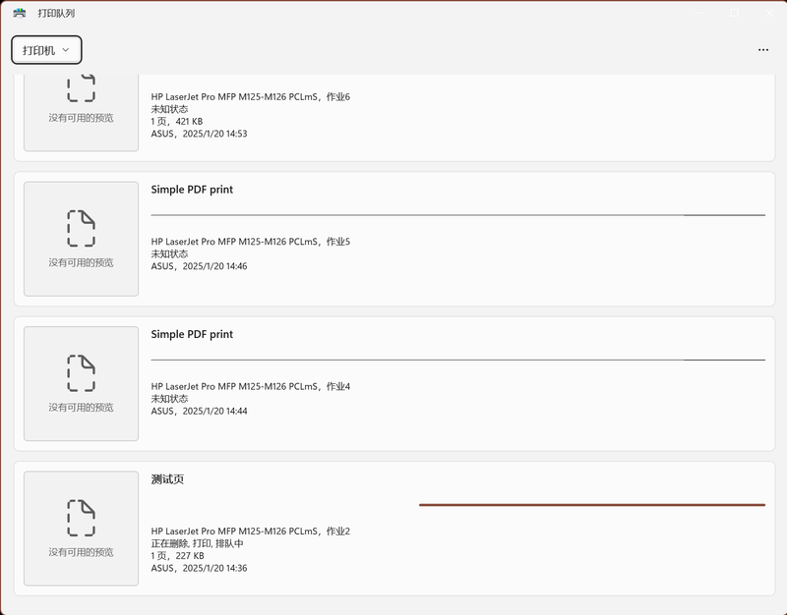Image resolution: width=787 pixels, height=615 pixels.
Task: Click the three-dot more options button
Action: (763, 49)
